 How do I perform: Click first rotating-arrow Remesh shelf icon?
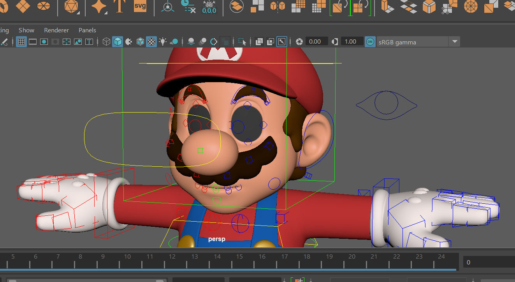[x=340, y=7]
